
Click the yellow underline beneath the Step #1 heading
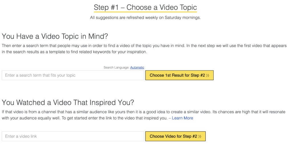(145, 12)
